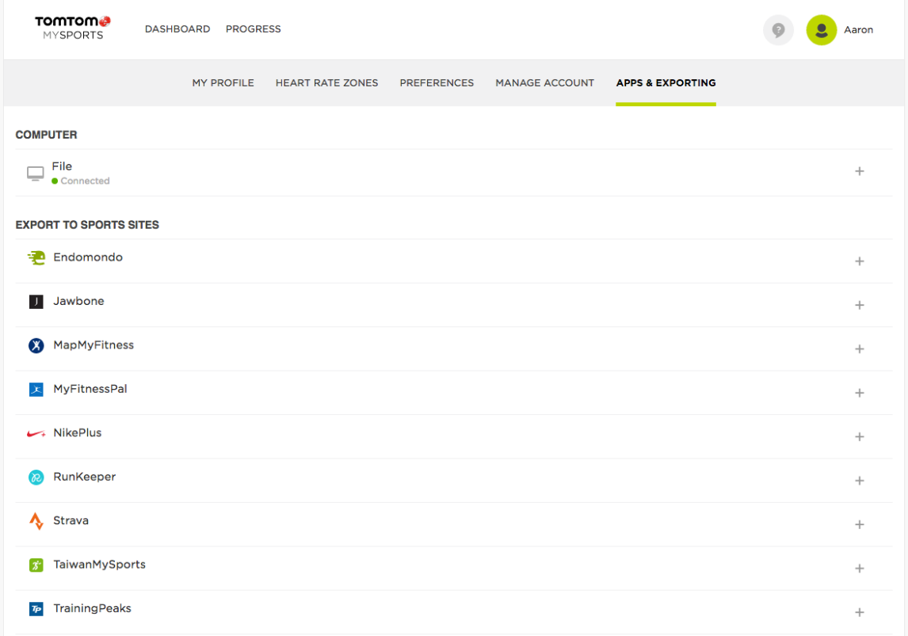
Task: Click the NikePlus swoosh icon
Action: [36, 433]
